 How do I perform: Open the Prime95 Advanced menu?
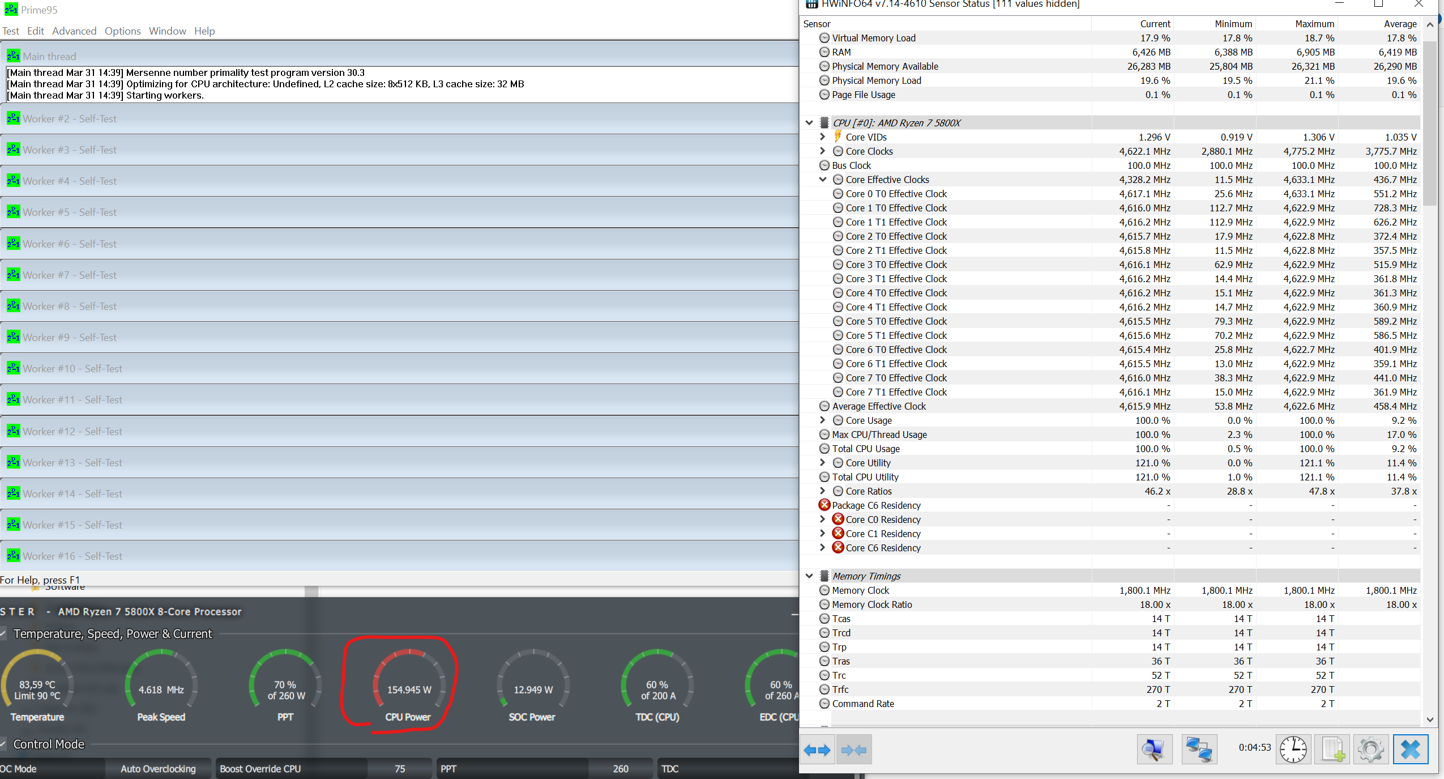[x=74, y=31]
